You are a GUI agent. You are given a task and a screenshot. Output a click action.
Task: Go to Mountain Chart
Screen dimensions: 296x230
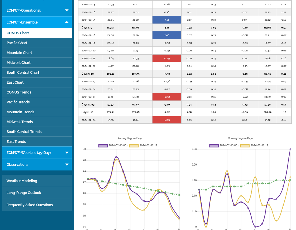point(19,53)
